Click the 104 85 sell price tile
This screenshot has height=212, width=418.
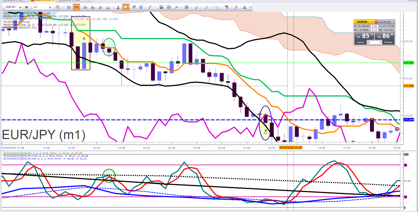point(364,36)
